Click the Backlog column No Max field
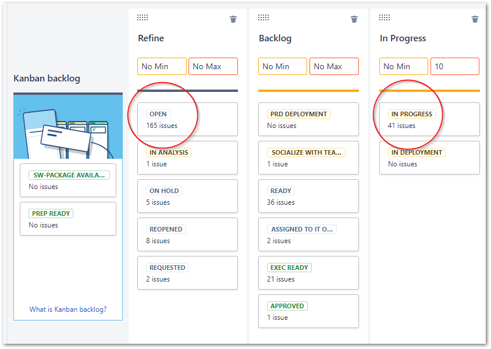Image resolution: width=491 pixels, height=349 pixels. (334, 66)
